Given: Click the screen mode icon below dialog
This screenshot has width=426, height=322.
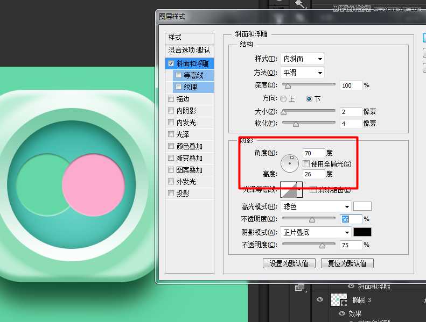Looking at the screenshot, I should [x=300, y=288].
